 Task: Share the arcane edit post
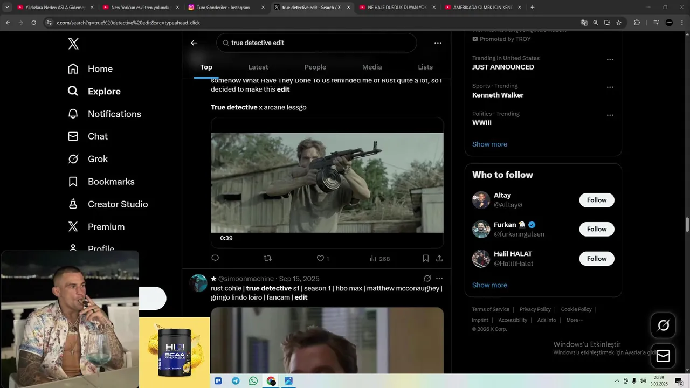coord(439,259)
